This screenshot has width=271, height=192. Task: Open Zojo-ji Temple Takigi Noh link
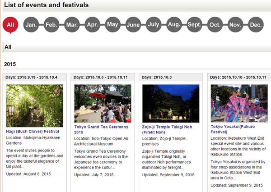[x=167, y=129]
